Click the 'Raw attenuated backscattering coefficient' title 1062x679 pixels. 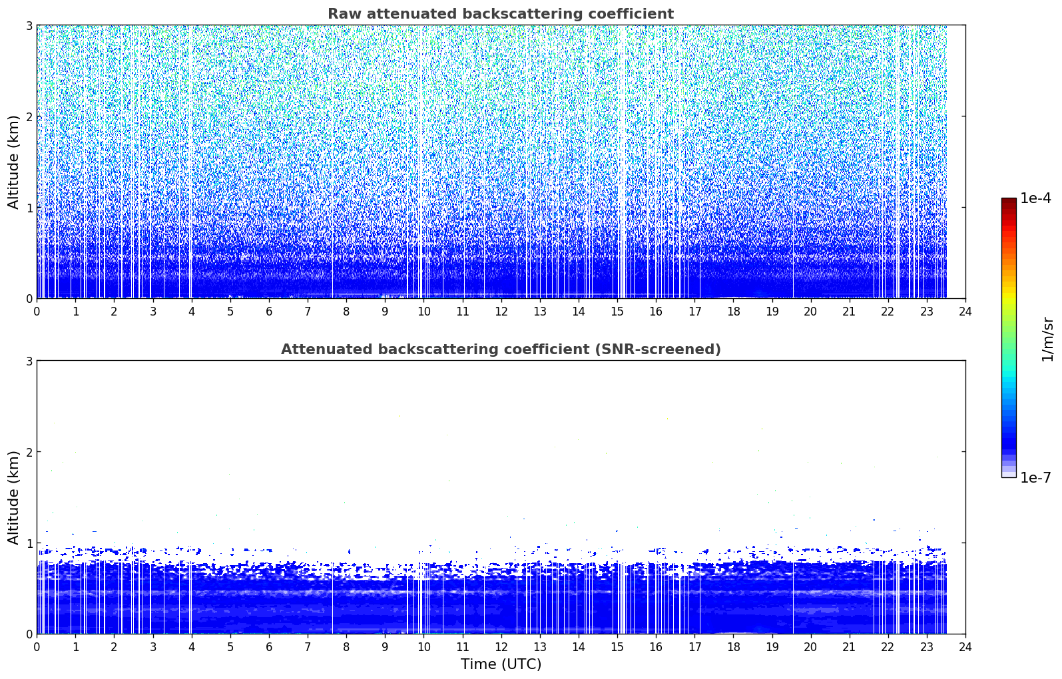click(x=500, y=14)
